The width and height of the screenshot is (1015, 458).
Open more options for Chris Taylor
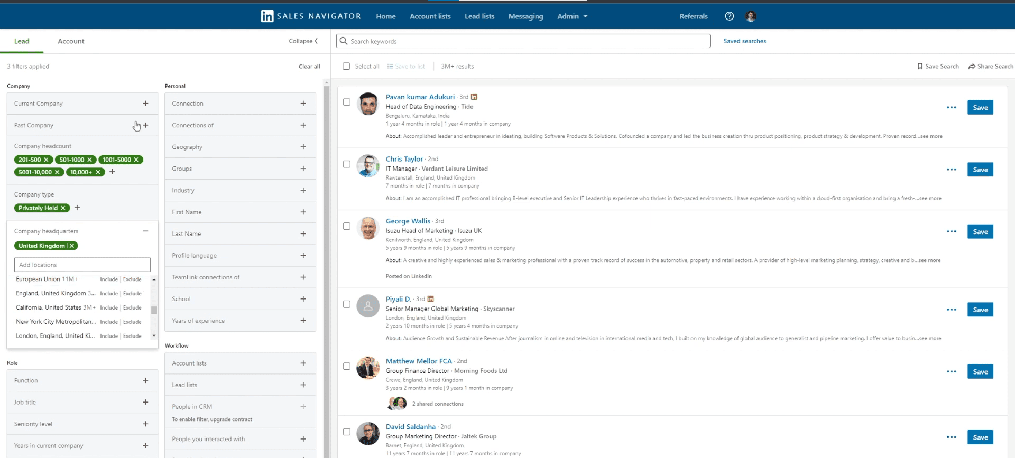pyautogui.click(x=952, y=170)
